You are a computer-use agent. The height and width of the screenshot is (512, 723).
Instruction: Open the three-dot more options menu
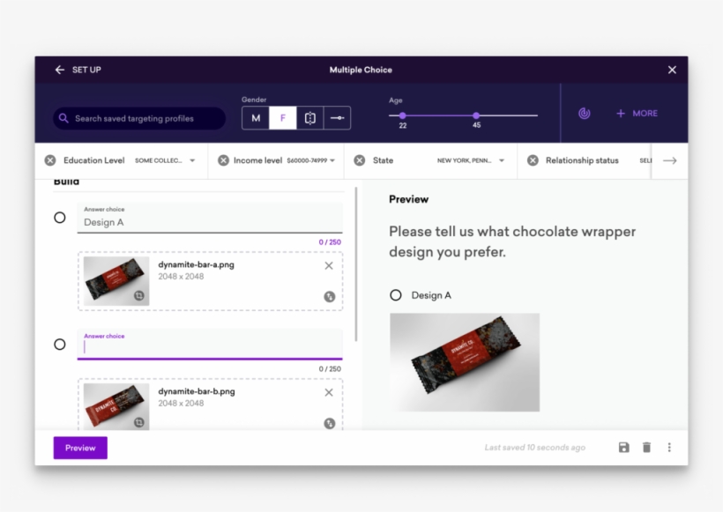click(669, 448)
